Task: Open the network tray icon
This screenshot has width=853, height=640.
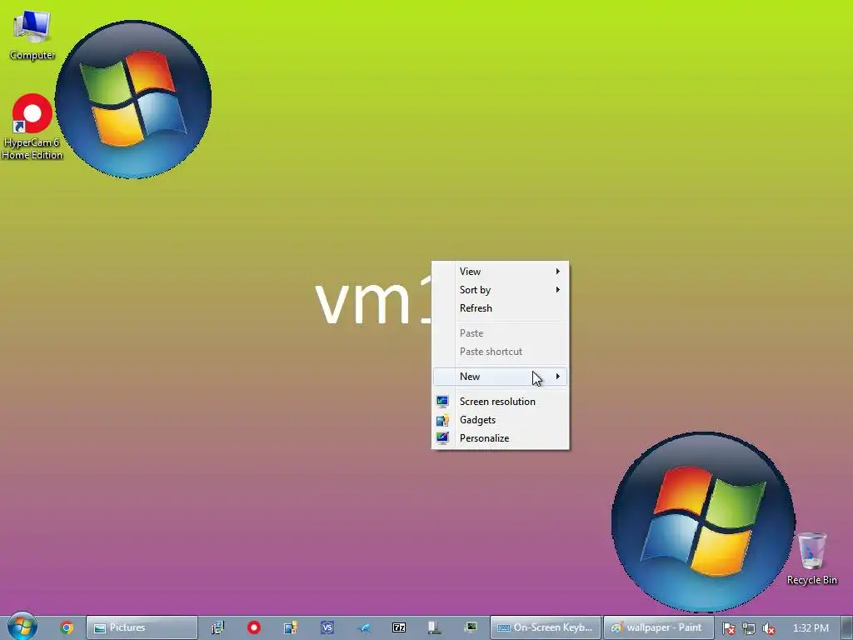Action: click(749, 628)
